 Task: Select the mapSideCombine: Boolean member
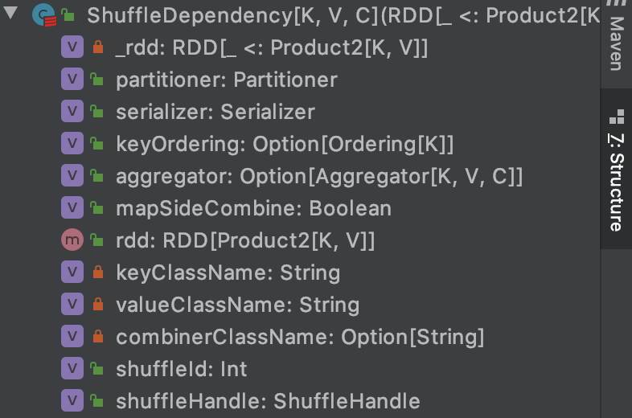[253, 208]
